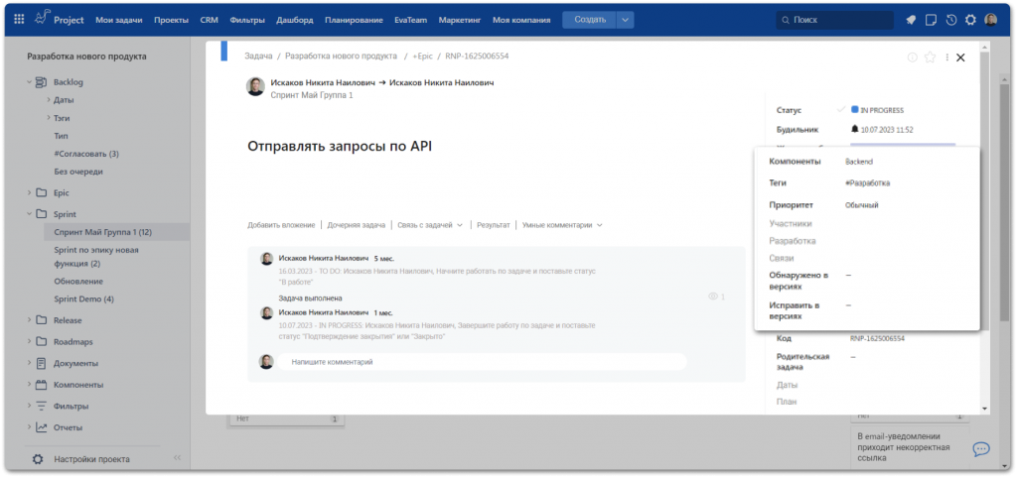This screenshot has width=1017, height=477.
Task: Open the sticky notes icon
Action: pos(932,20)
